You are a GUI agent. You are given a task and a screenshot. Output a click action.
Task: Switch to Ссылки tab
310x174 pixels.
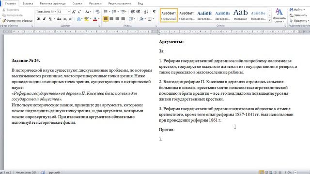coord(77,3)
